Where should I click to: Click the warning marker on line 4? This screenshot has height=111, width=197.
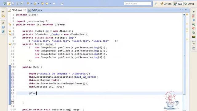[10, 24]
